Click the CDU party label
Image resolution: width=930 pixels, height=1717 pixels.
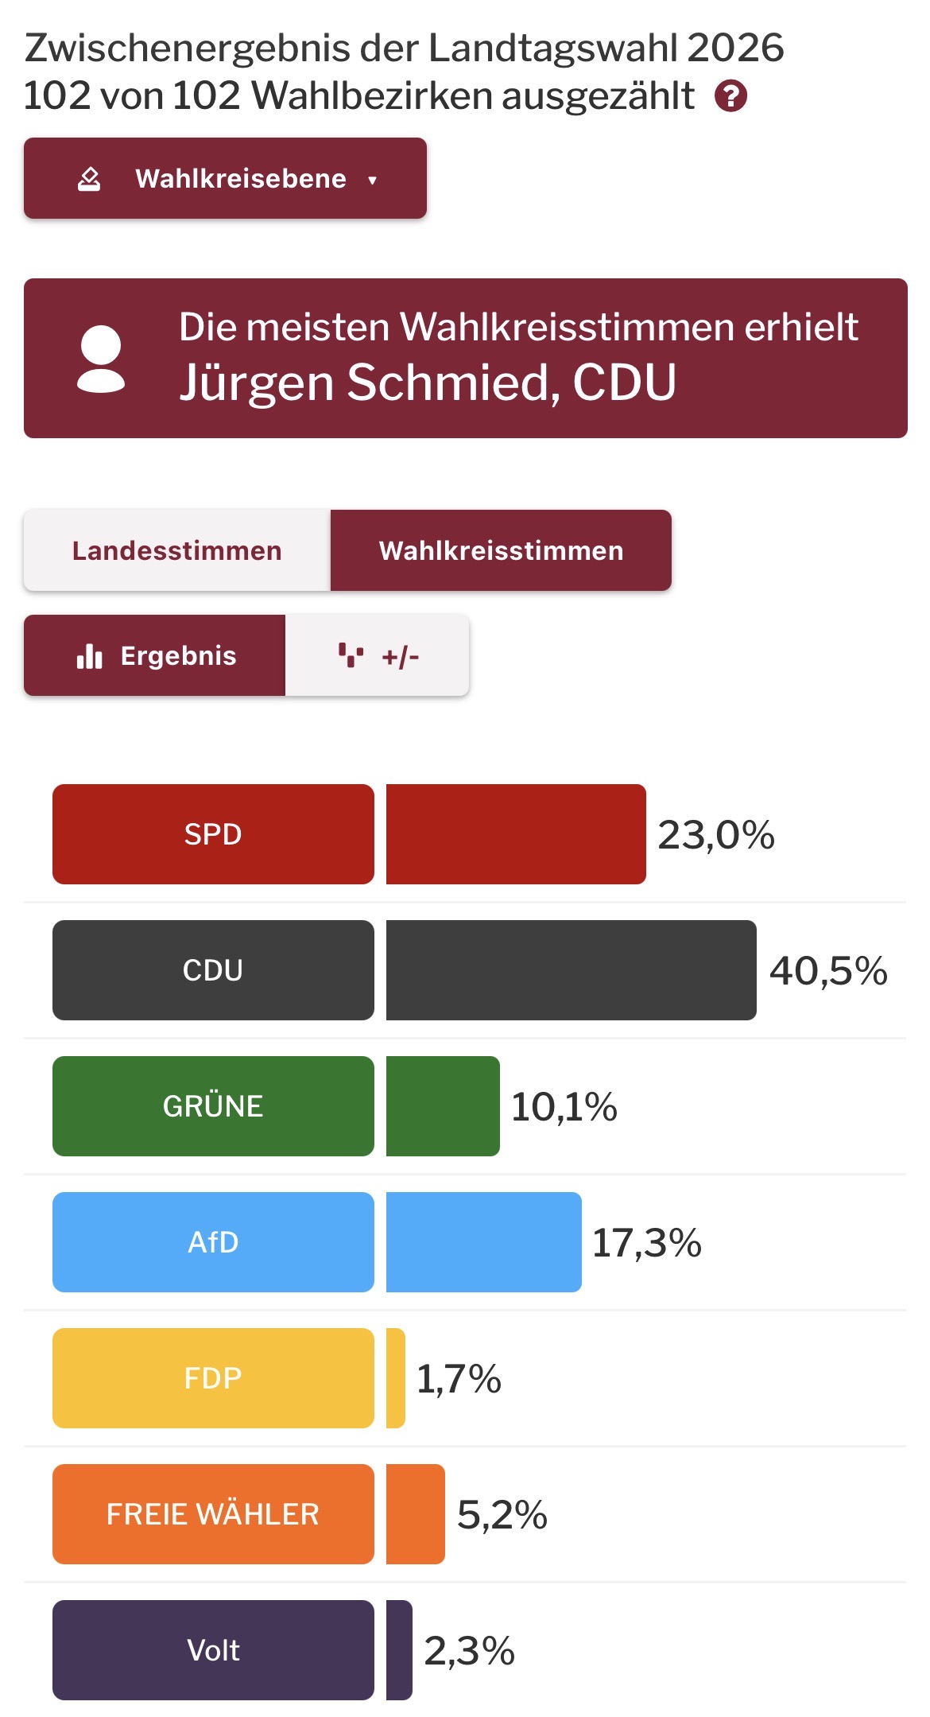click(x=213, y=970)
